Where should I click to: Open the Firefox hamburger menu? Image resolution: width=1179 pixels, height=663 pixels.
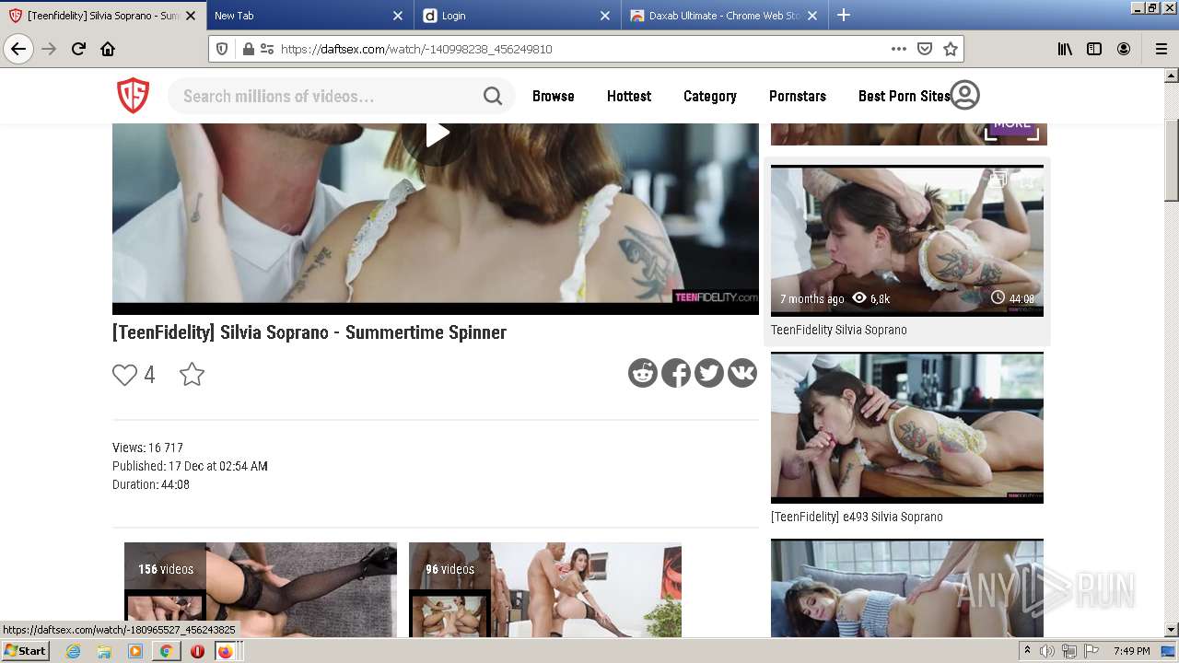click(x=1161, y=49)
